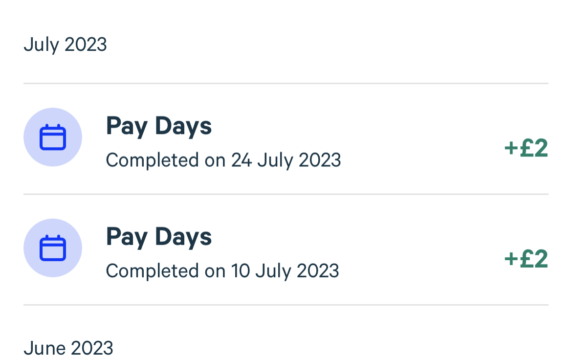Click the word 'June' in the bottom header
The height and width of the screenshot is (360, 572).
(44, 348)
